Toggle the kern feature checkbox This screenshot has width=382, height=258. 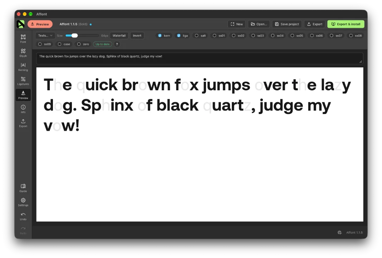click(160, 35)
